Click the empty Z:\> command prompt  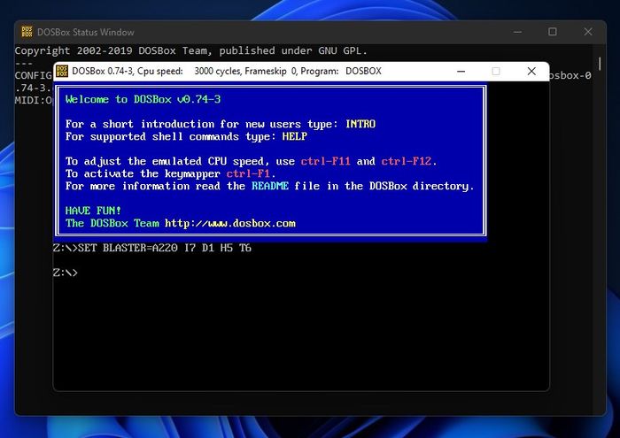pyautogui.click(x=66, y=273)
